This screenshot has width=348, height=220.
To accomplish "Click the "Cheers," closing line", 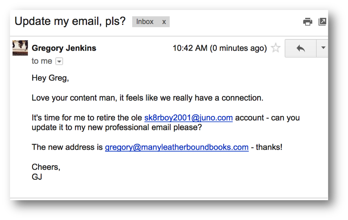I will click(x=46, y=167).
